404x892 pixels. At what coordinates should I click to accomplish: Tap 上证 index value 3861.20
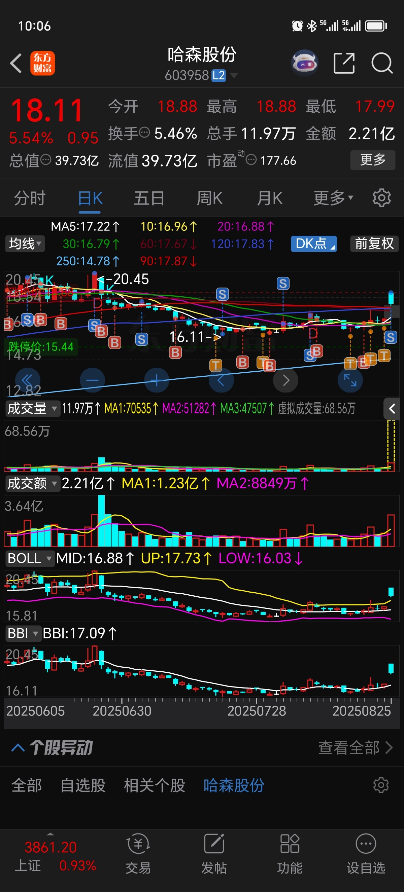click(x=50, y=847)
